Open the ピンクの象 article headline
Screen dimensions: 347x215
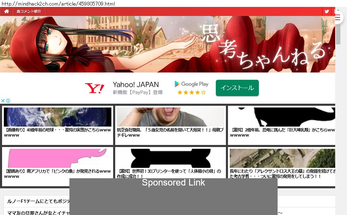click(57, 174)
